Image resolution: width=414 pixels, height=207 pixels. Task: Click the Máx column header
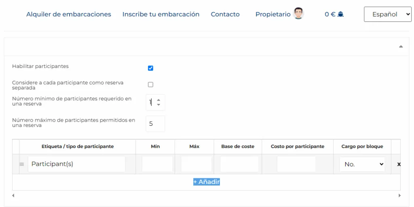pyautogui.click(x=194, y=146)
